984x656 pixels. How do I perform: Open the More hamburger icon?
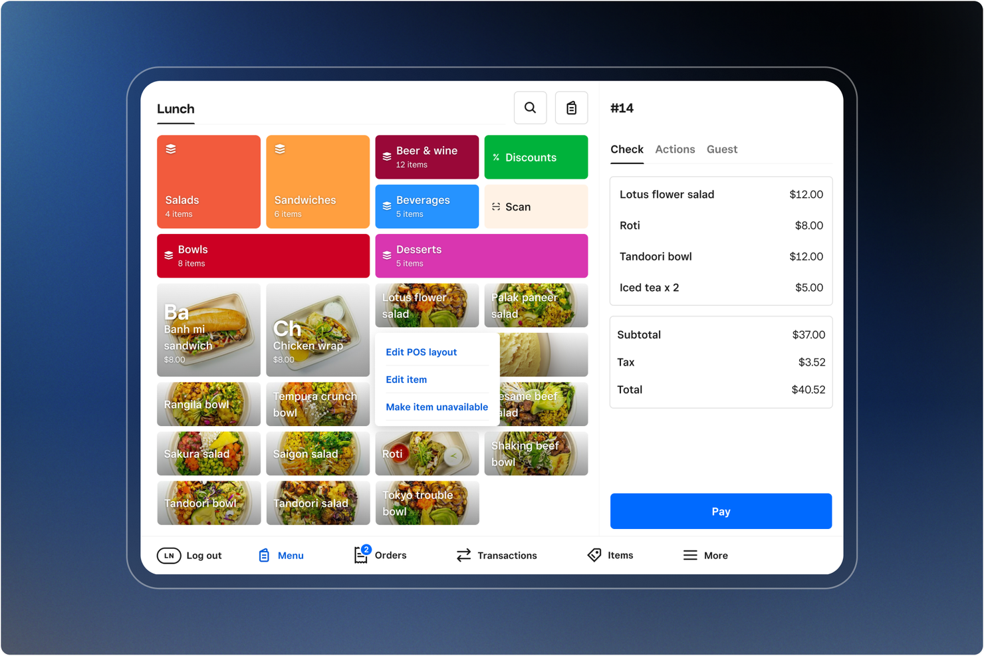pyautogui.click(x=690, y=555)
